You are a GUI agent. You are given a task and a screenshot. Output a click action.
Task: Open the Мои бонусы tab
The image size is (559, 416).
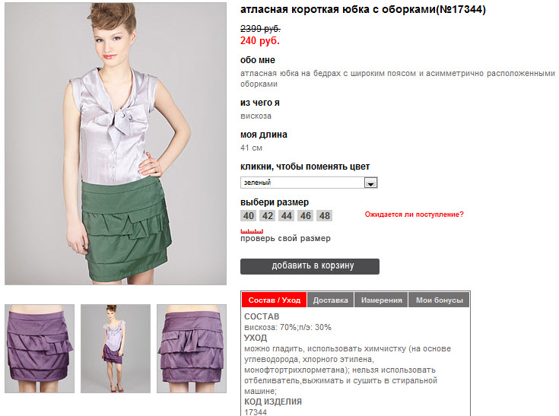click(440, 300)
